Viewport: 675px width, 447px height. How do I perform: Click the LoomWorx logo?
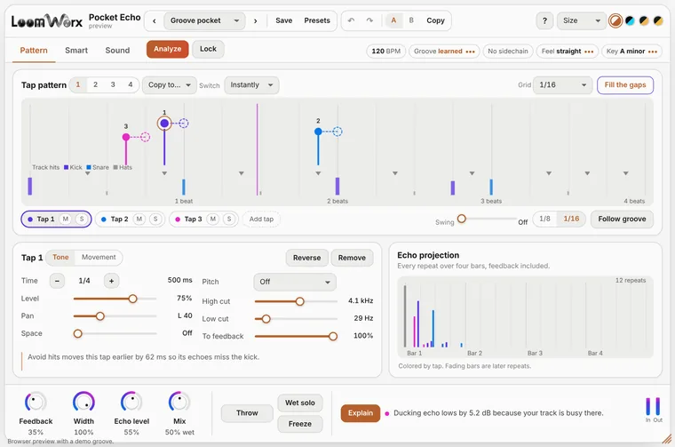(46, 20)
